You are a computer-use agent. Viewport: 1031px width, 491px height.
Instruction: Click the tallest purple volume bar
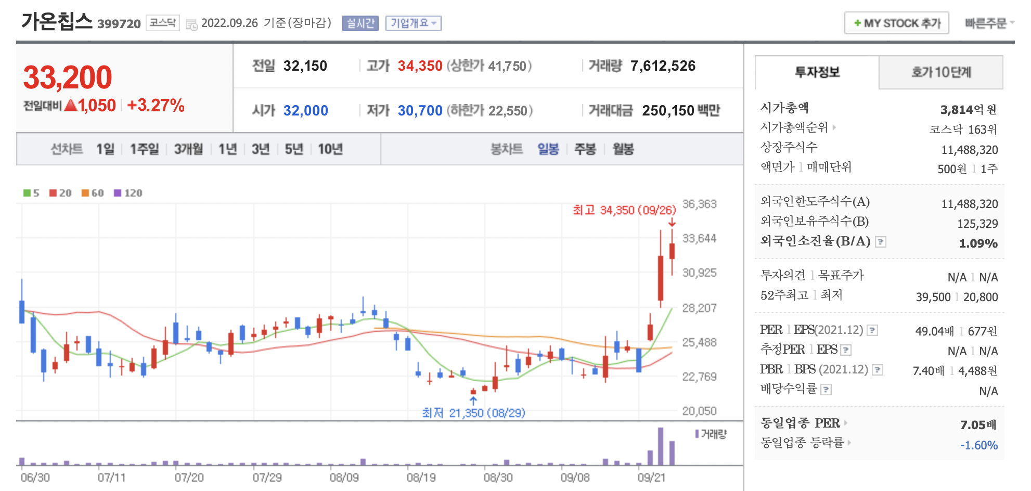[661, 446]
